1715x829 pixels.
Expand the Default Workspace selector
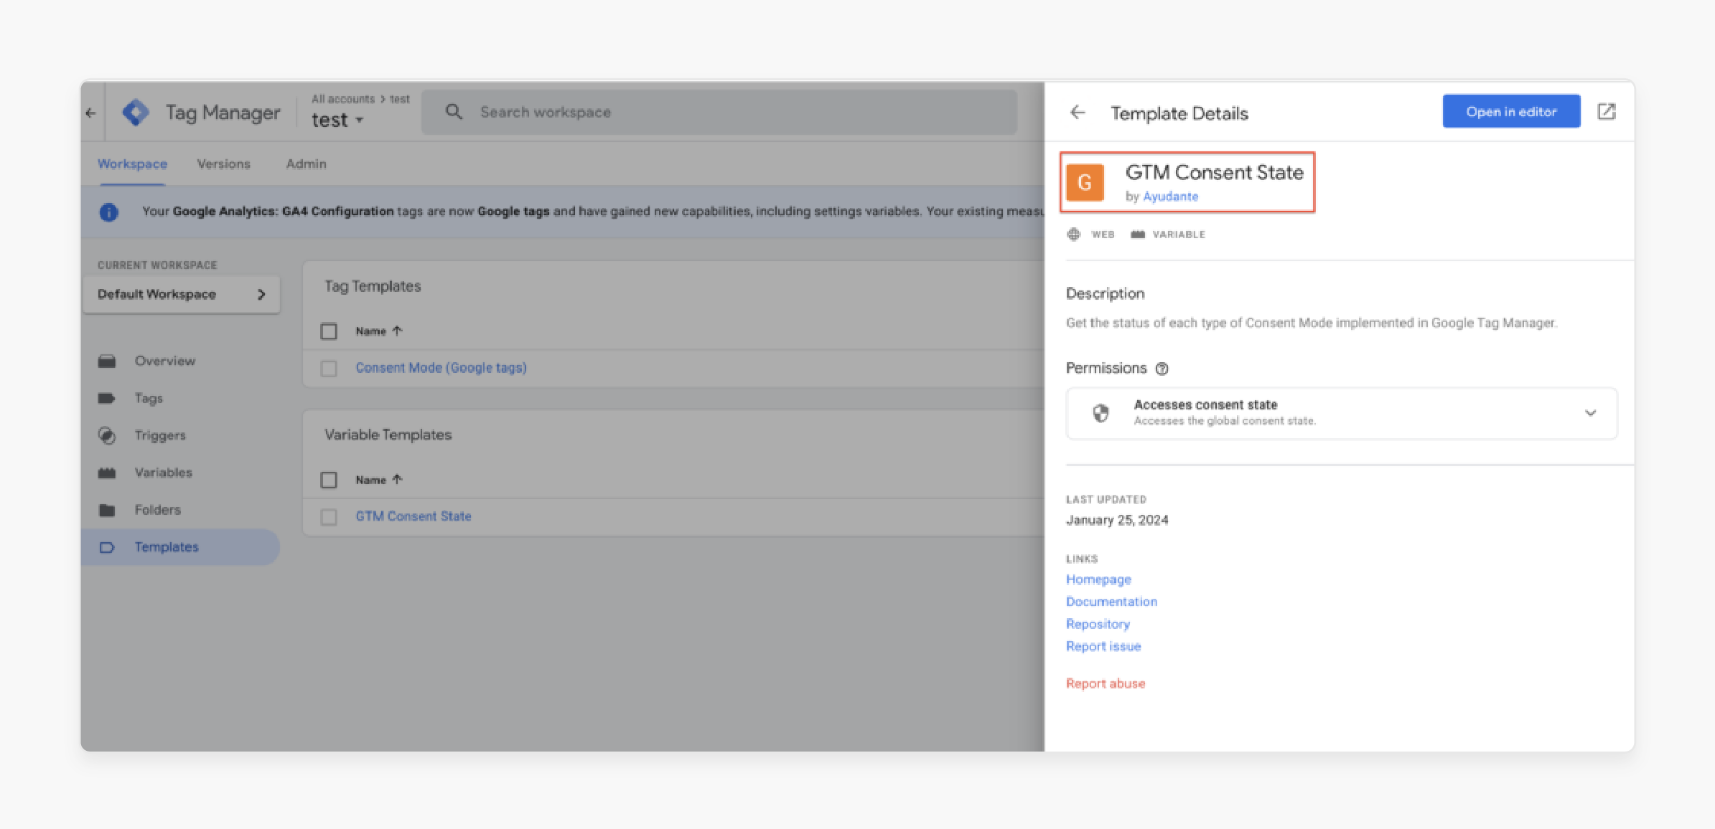pyautogui.click(x=181, y=294)
